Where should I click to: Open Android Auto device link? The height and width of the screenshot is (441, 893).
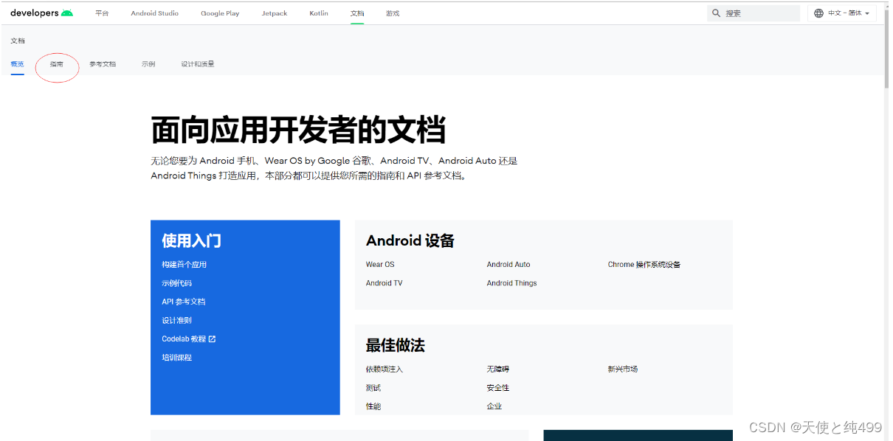tap(508, 265)
